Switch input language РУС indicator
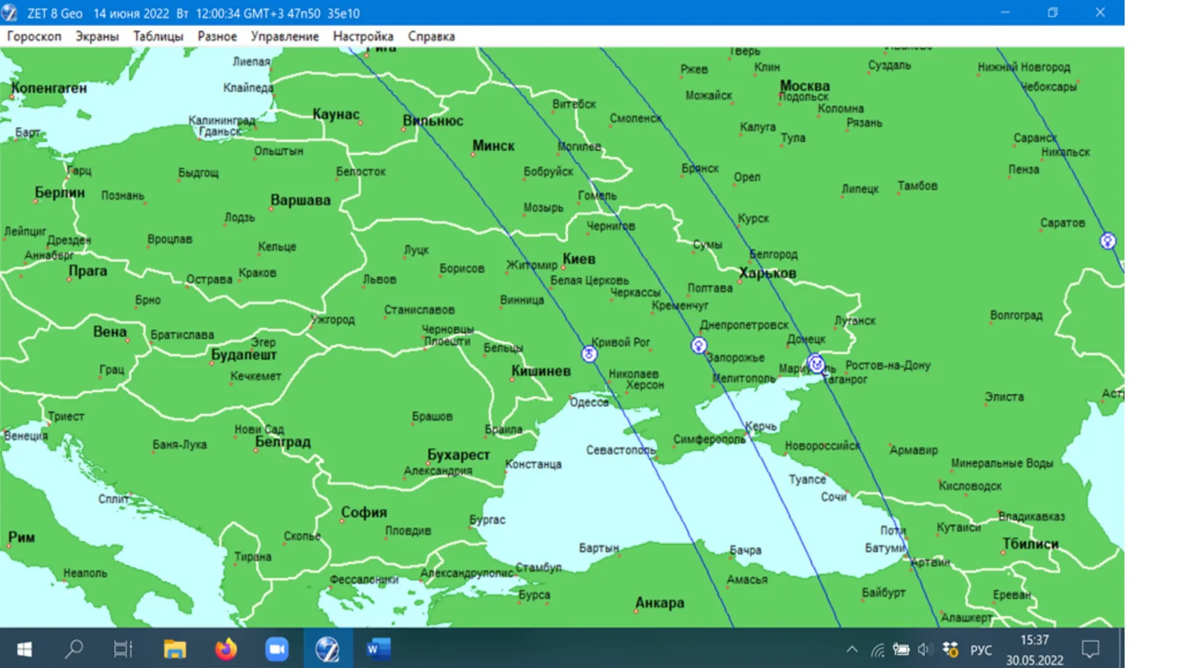The width and height of the screenshot is (1189, 668). (981, 650)
